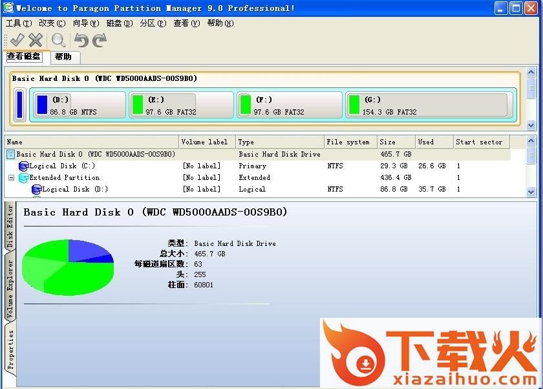Sort by the Volume label column header
Image resolution: width=543 pixels, height=389 pixels.
point(207,142)
